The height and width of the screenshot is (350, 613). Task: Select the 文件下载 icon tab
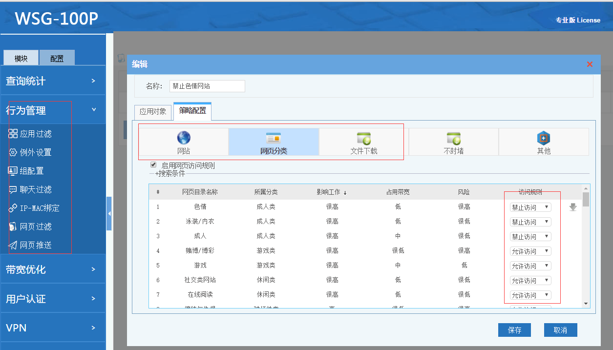click(x=364, y=138)
